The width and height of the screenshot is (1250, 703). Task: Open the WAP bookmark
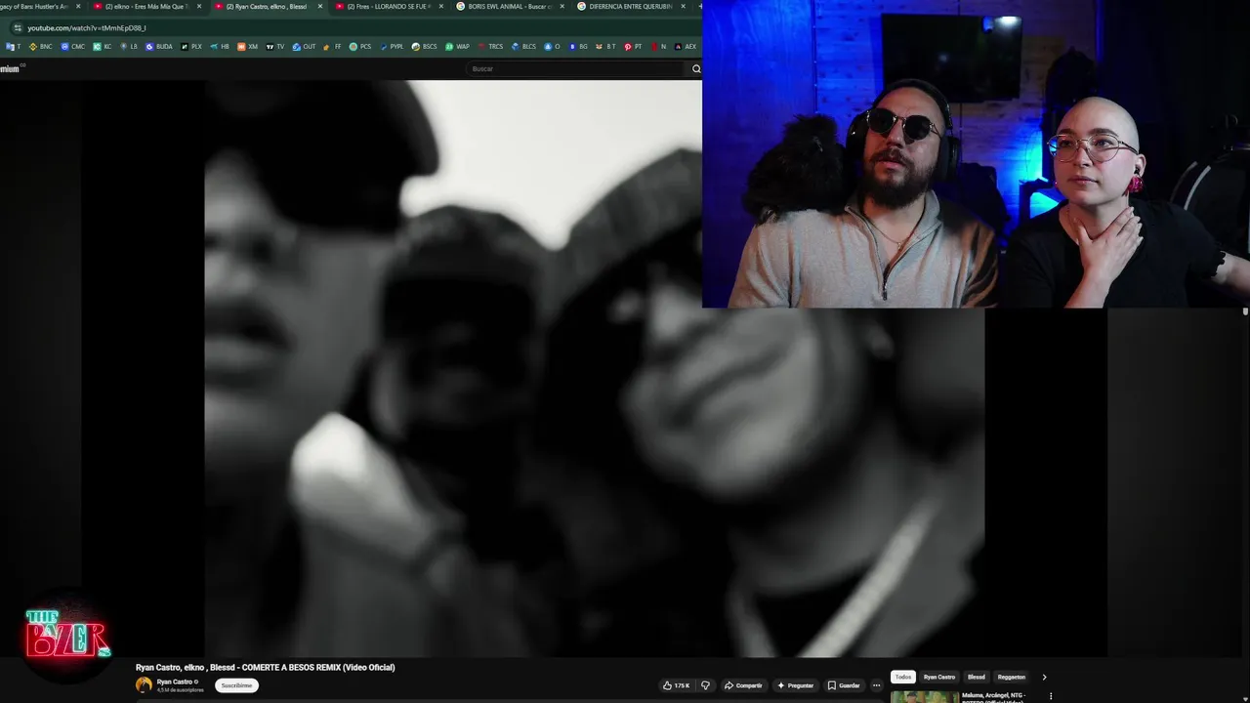click(458, 47)
